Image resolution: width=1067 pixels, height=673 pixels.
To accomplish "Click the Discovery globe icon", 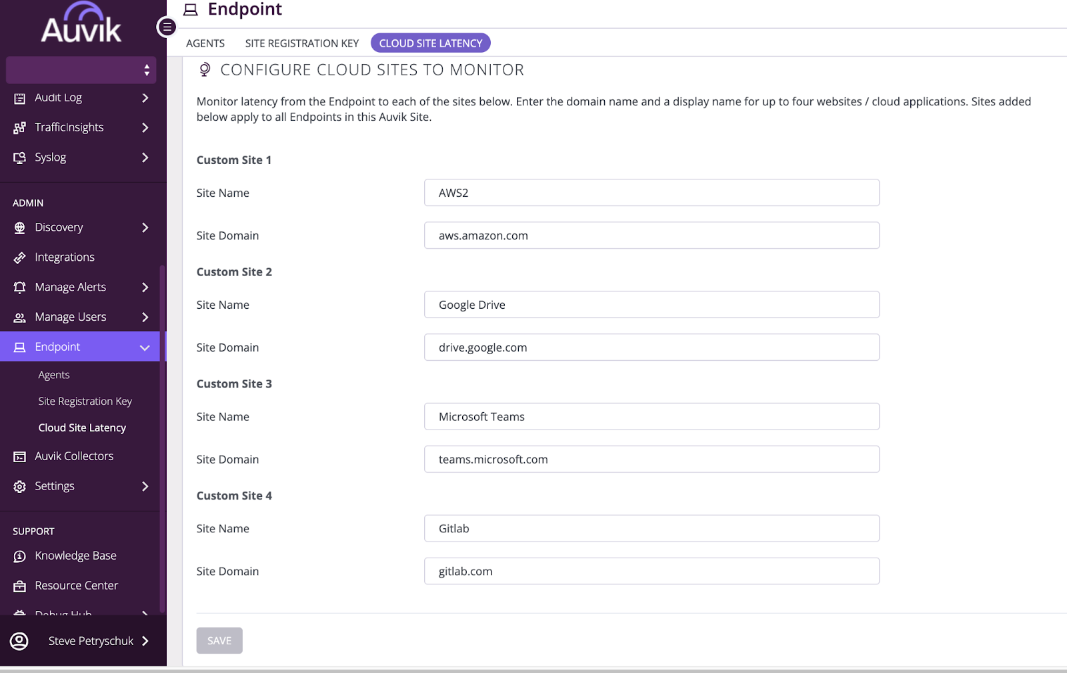I will coord(20,227).
